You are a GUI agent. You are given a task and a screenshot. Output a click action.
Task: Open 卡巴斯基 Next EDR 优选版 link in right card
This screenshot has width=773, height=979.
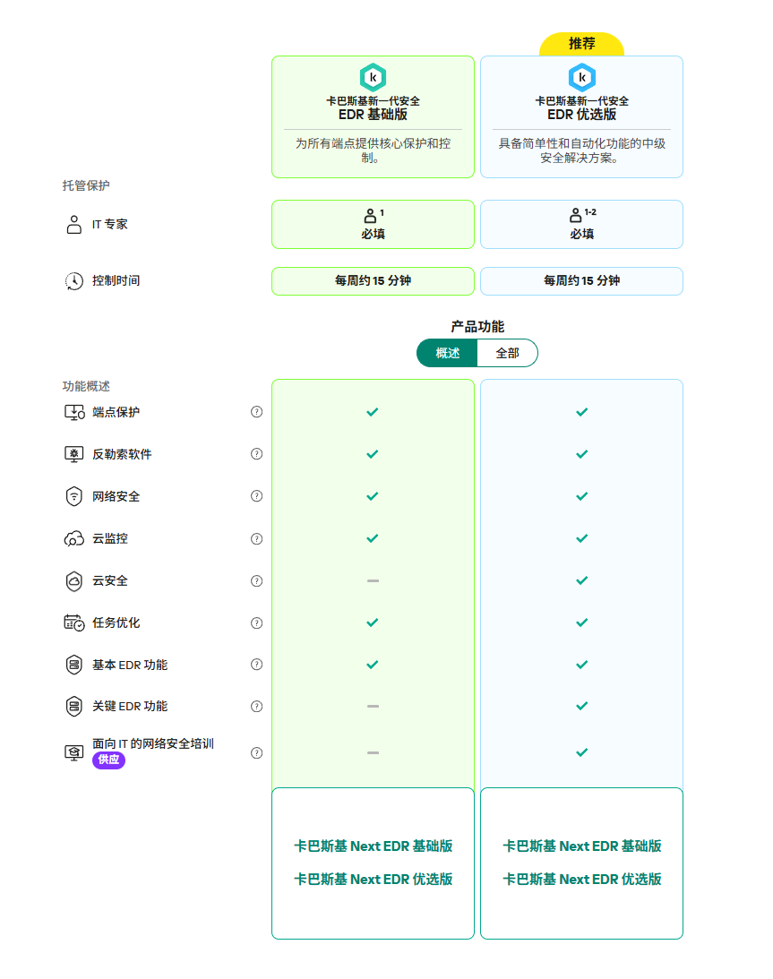(x=581, y=879)
